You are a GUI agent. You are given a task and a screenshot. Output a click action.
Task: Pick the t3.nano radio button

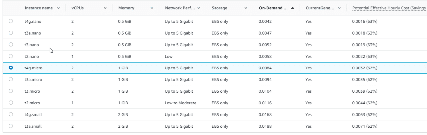coord(11,45)
